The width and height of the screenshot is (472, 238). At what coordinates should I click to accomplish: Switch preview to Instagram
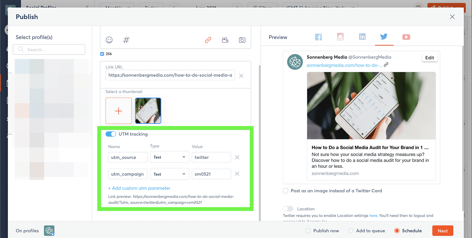click(340, 37)
